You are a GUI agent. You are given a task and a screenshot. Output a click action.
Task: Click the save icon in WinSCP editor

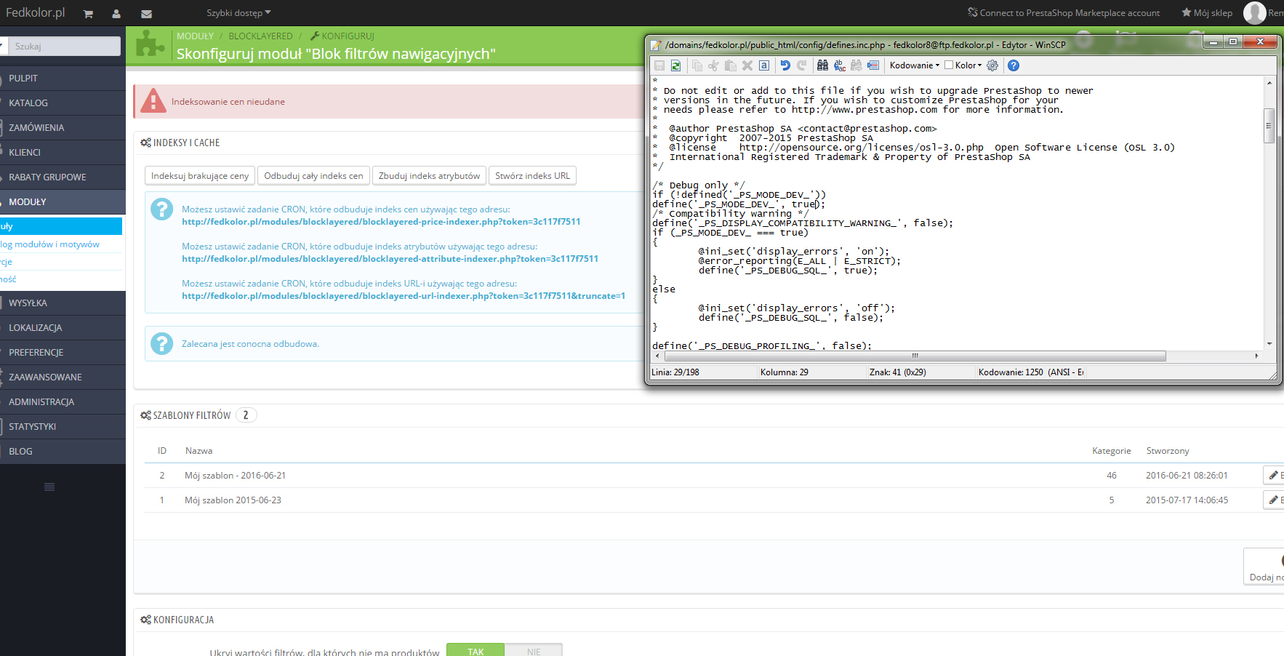point(659,65)
